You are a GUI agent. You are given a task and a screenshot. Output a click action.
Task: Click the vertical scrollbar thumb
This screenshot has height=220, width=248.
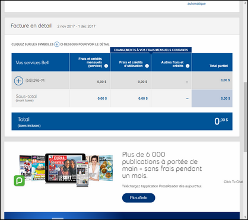245,117
